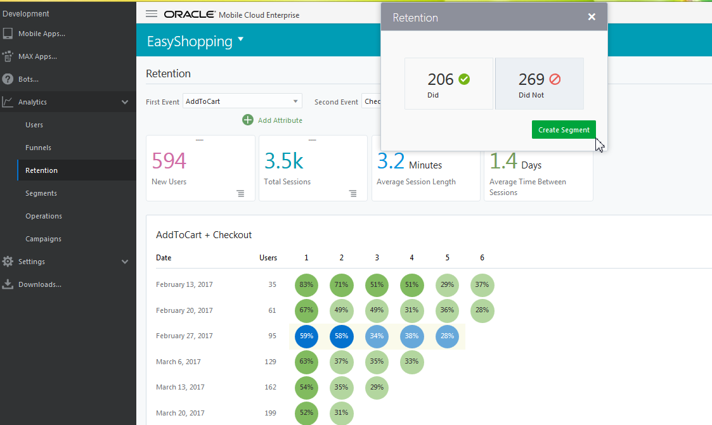Viewport: 712px width, 425px height.
Task: Click 37% bubble for February 13
Action: coord(482,285)
